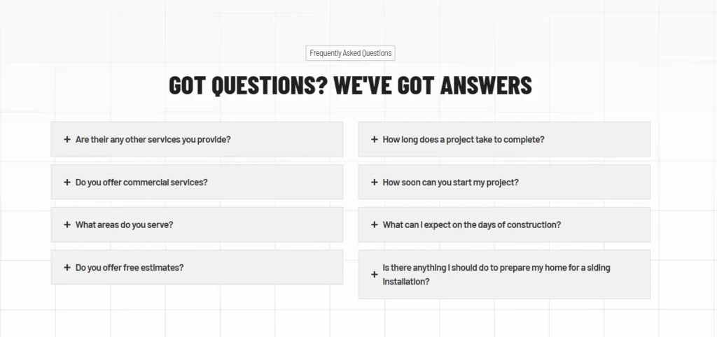
Task: Open 'Do you offer free estimates?' question text
Action: coord(130,268)
